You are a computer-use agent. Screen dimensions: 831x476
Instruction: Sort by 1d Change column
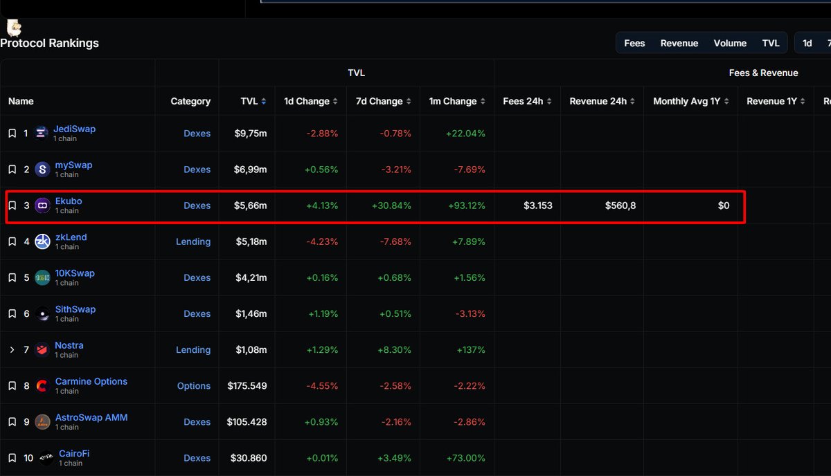coord(311,101)
